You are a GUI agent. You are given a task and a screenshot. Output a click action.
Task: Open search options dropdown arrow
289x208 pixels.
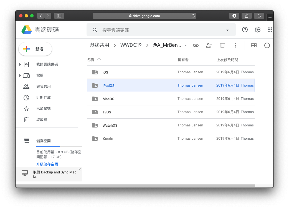tap(227, 30)
